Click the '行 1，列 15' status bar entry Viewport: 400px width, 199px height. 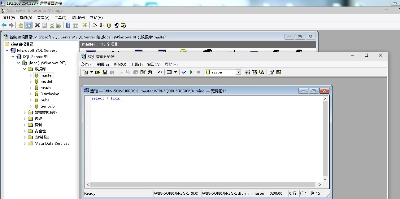coord(310,193)
